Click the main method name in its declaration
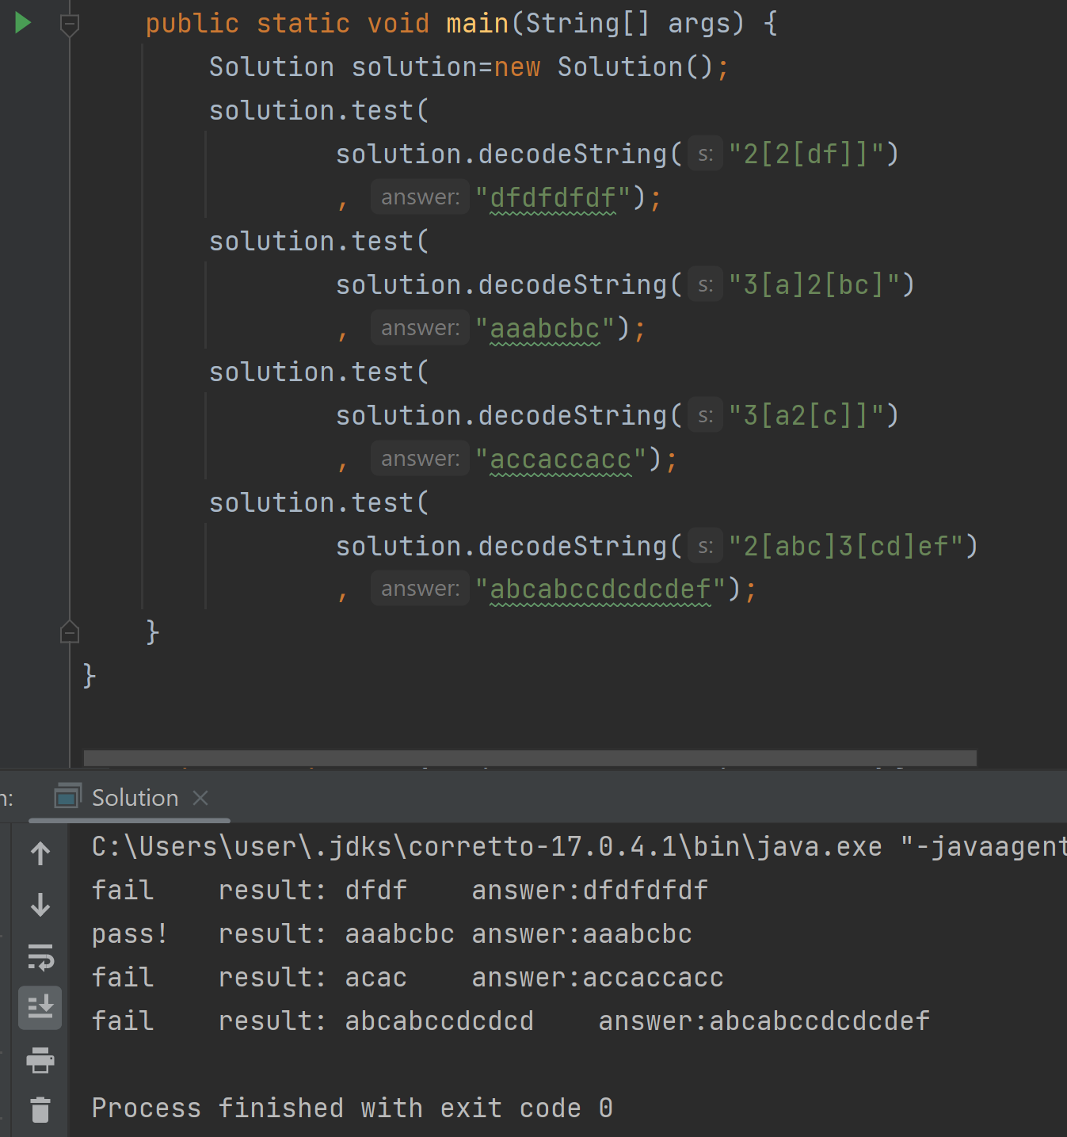This screenshot has width=1067, height=1137. (477, 23)
